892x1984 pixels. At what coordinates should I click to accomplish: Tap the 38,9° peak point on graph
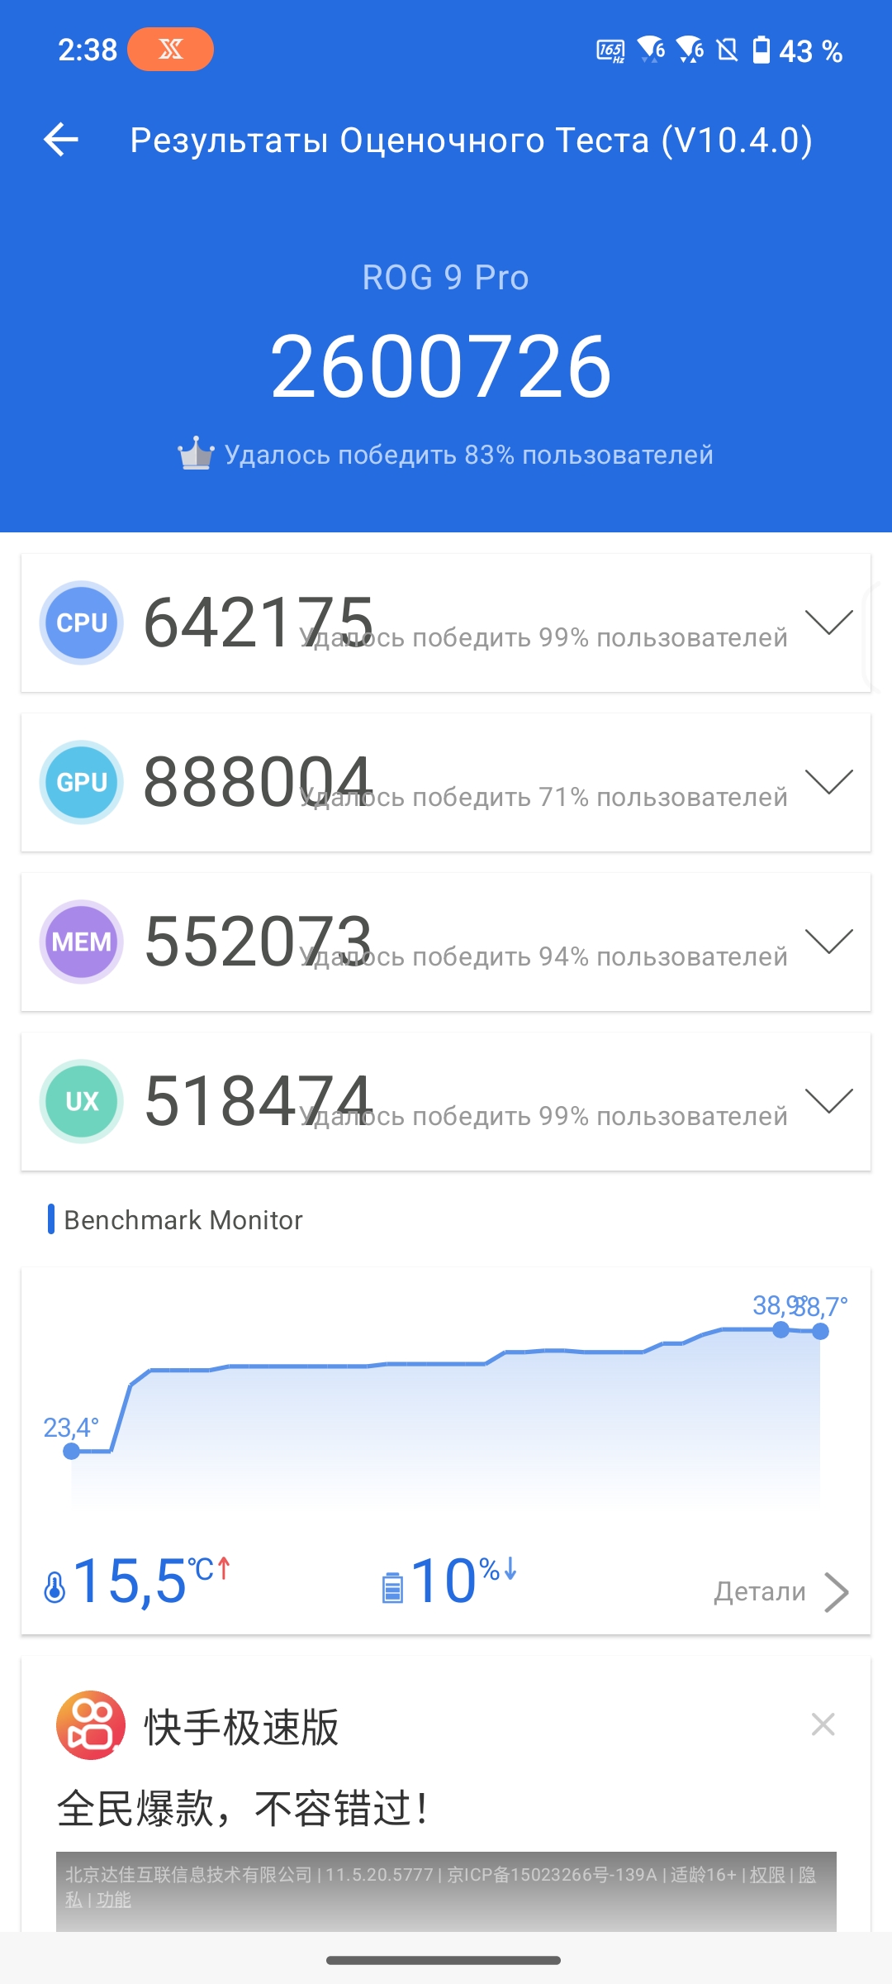pyautogui.click(x=780, y=1329)
